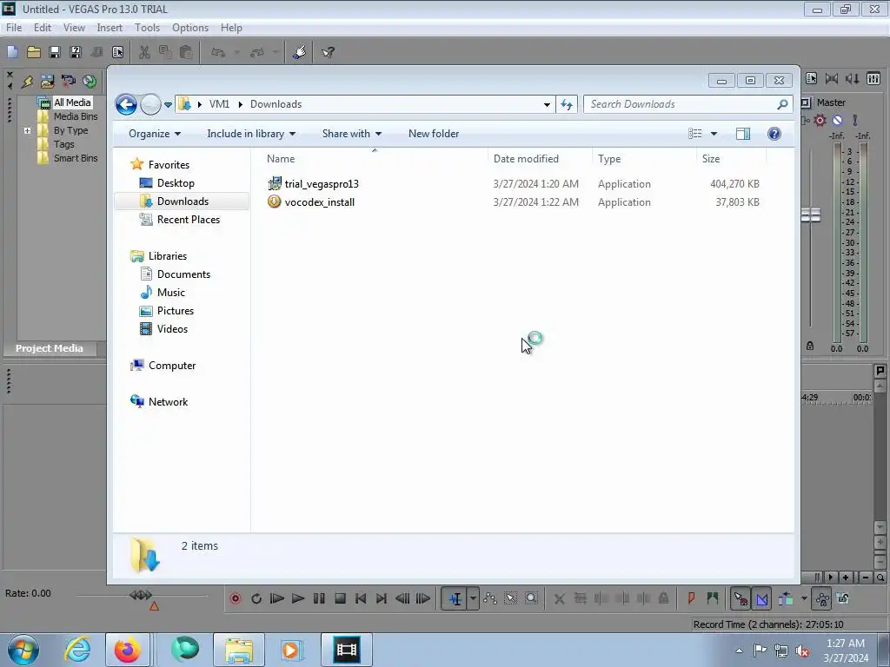Open Auto Ripple mode dropdown arrow
The height and width of the screenshot is (667, 890).
coord(804,598)
